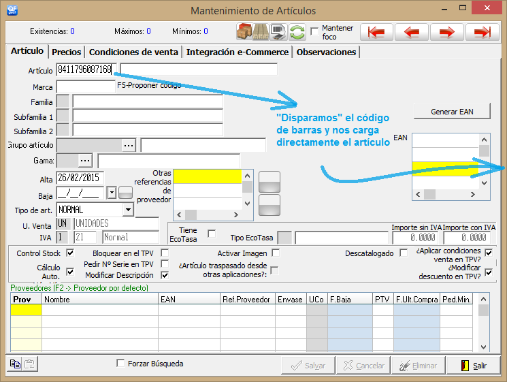
Task: Switch to Precios tab
Action: (x=66, y=52)
